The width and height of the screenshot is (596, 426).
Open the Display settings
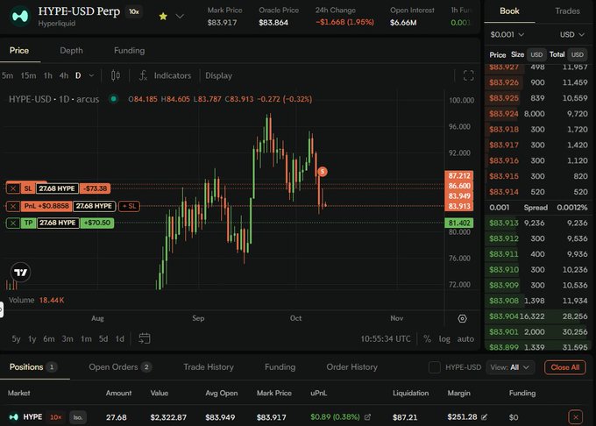click(218, 75)
